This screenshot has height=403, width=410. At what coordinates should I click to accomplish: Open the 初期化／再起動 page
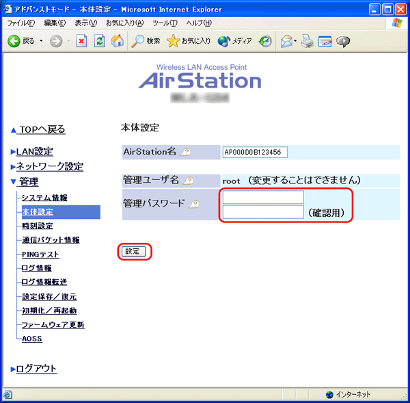(x=49, y=311)
